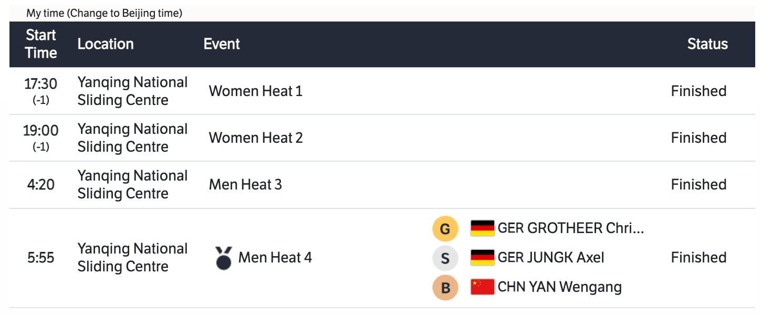761x316 pixels.
Task: Click the German flag next to GROTHEER
Action: 482,228
